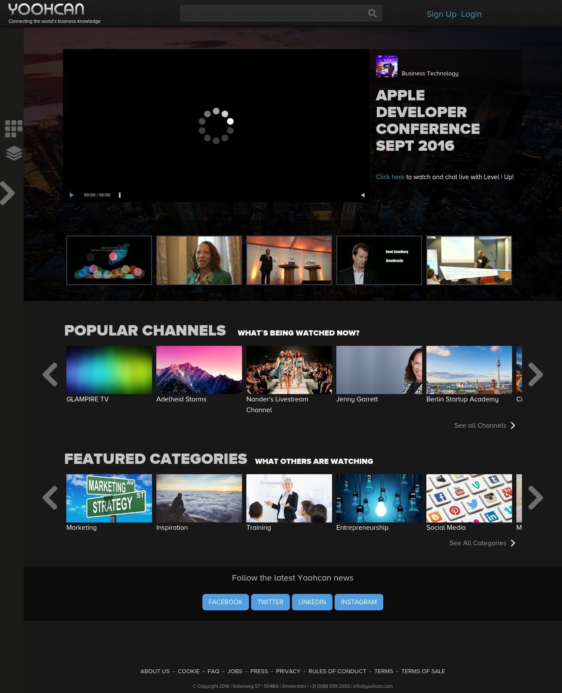The image size is (562, 693).
Task: Click the Business Technology channel avatar
Action: coord(387,66)
